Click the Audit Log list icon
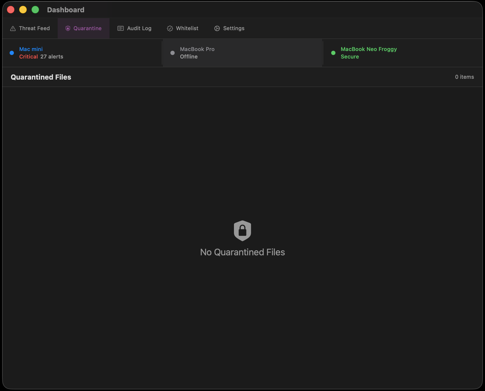Image resolution: width=485 pixels, height=391 pixels. (x=121, y=28)
